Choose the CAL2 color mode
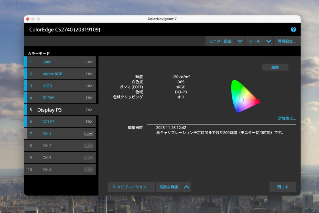Image resolution: width=319 pixels, height=213 pixels. [47, 146]
